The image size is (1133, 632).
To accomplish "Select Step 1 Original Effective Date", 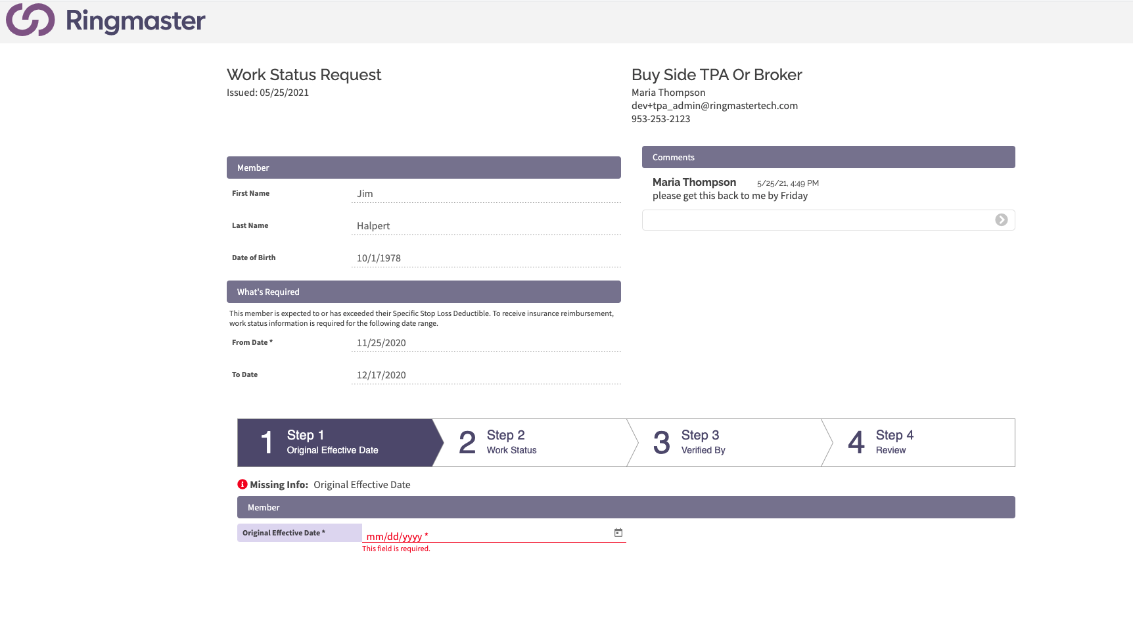I will click(x=332, y=442).
